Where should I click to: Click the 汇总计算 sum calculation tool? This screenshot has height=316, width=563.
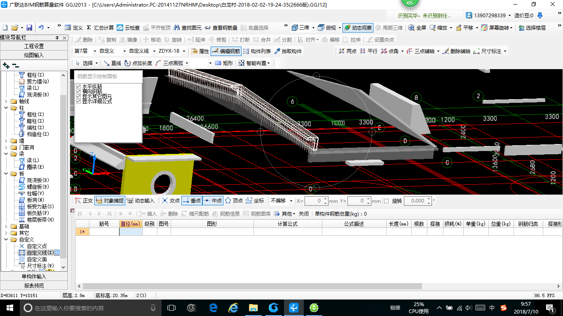pyautogui.click(x=100, y=28)
